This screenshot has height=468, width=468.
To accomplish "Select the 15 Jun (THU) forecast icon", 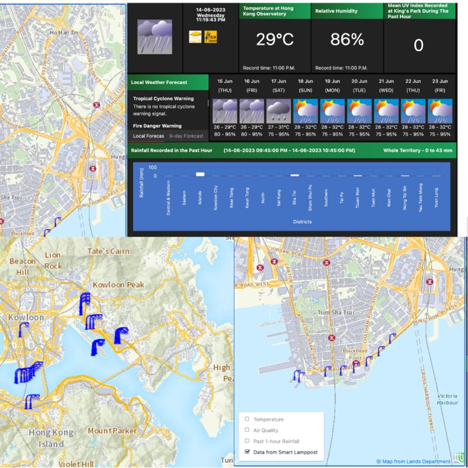I will pyautogui.click(x=225, y=111).
